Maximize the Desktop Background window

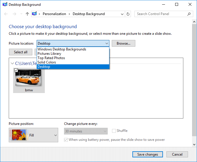coord(177,5)
